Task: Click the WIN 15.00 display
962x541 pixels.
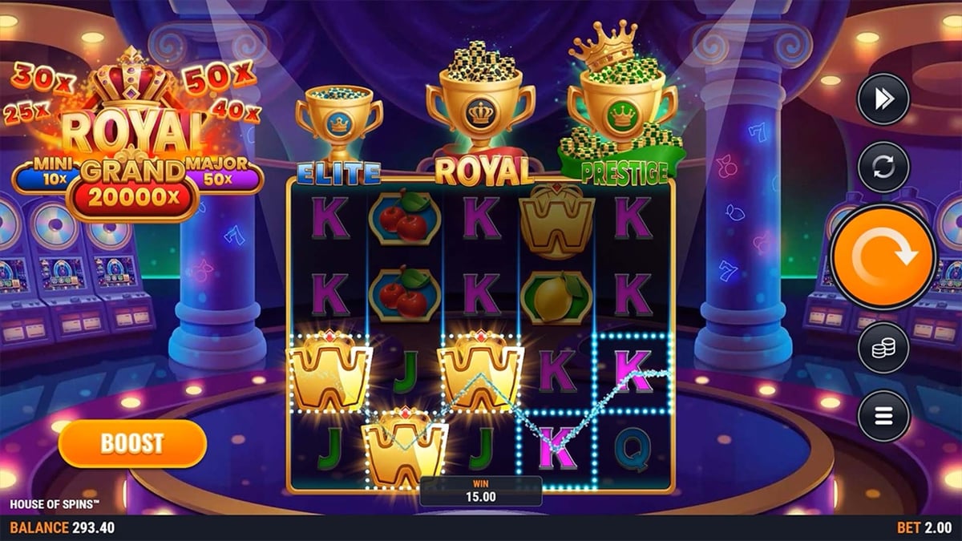Action: [x=481, y=490]
